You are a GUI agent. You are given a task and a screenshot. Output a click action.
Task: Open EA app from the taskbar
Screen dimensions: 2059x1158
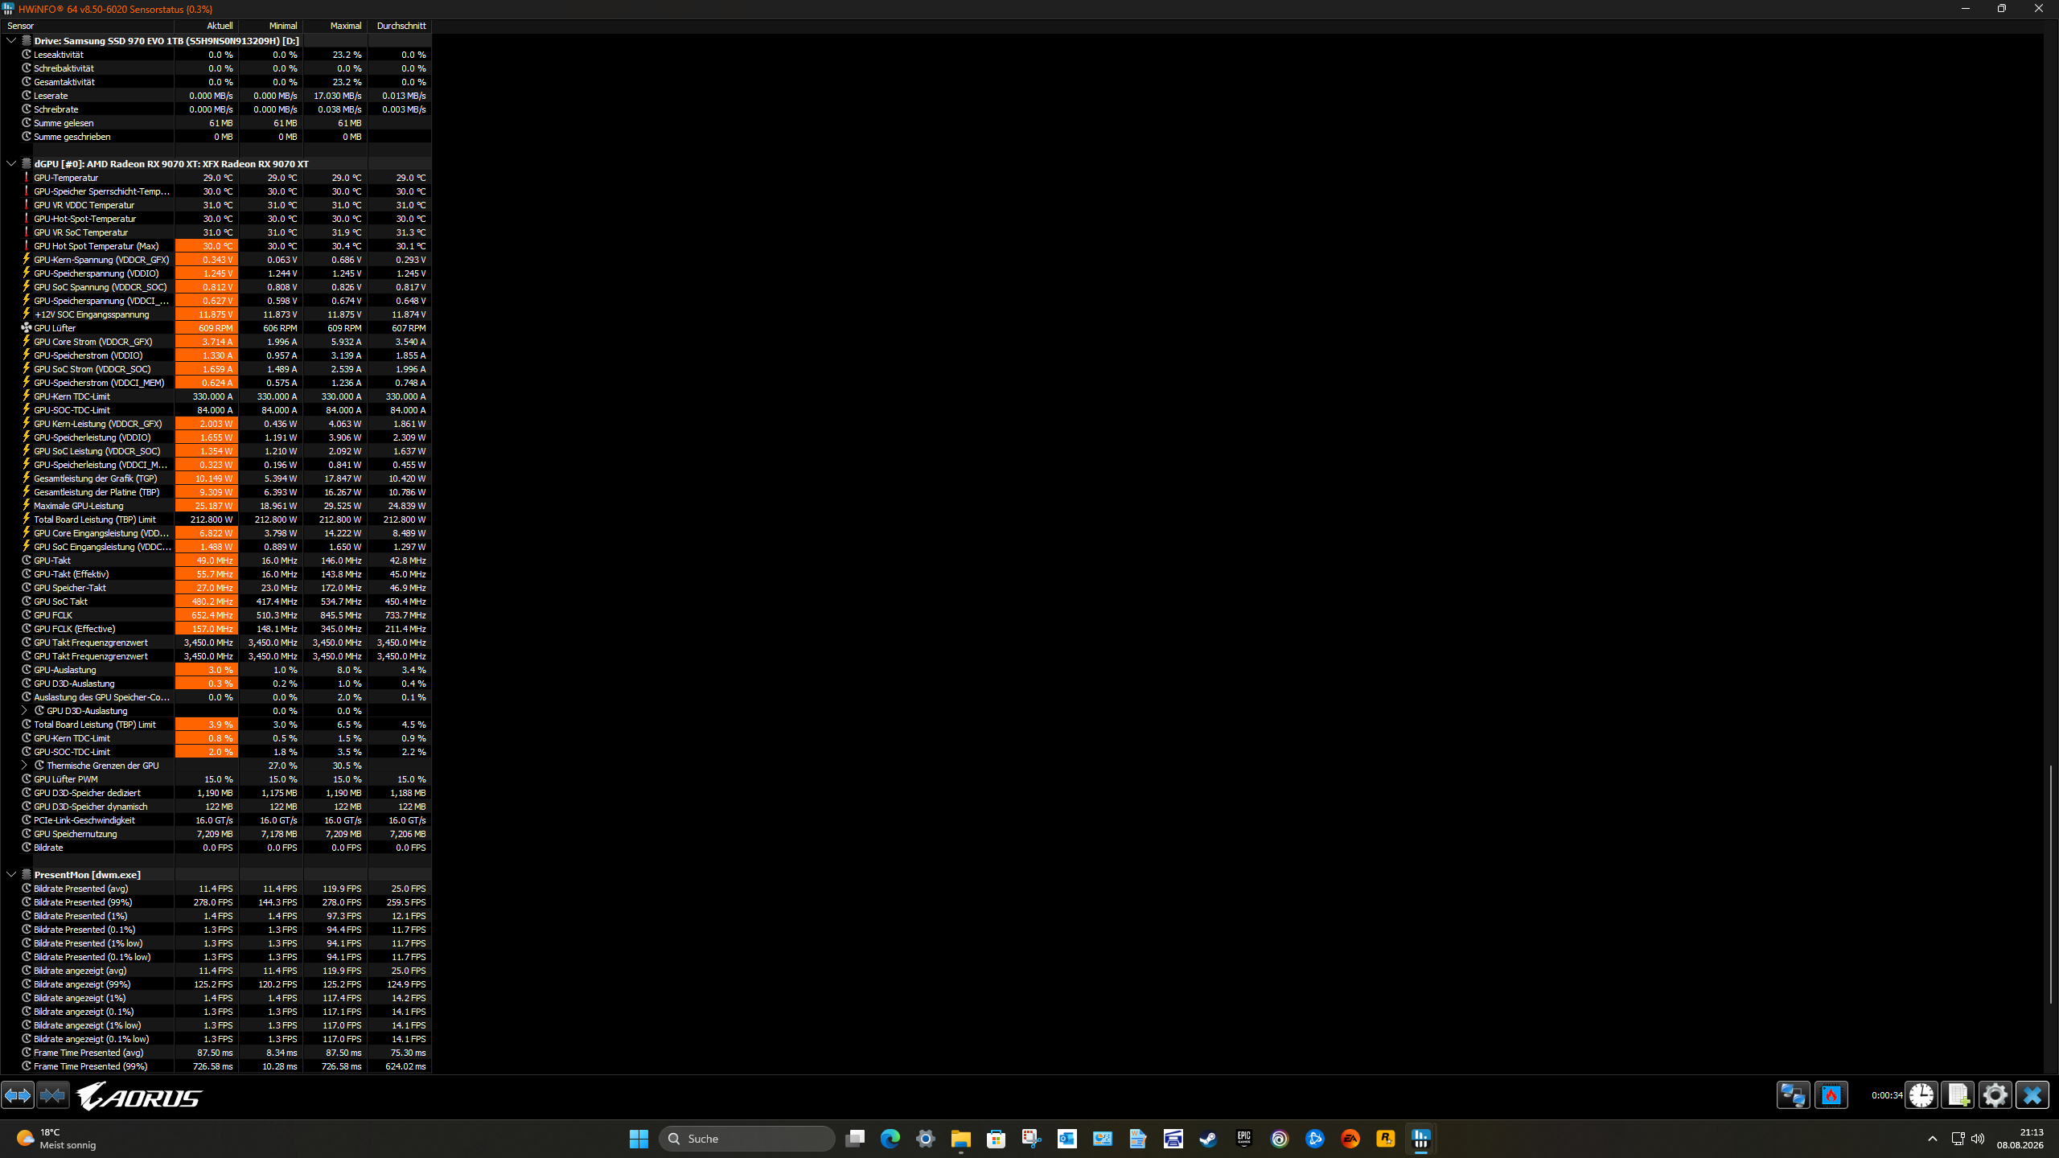click(1350, 1139)
